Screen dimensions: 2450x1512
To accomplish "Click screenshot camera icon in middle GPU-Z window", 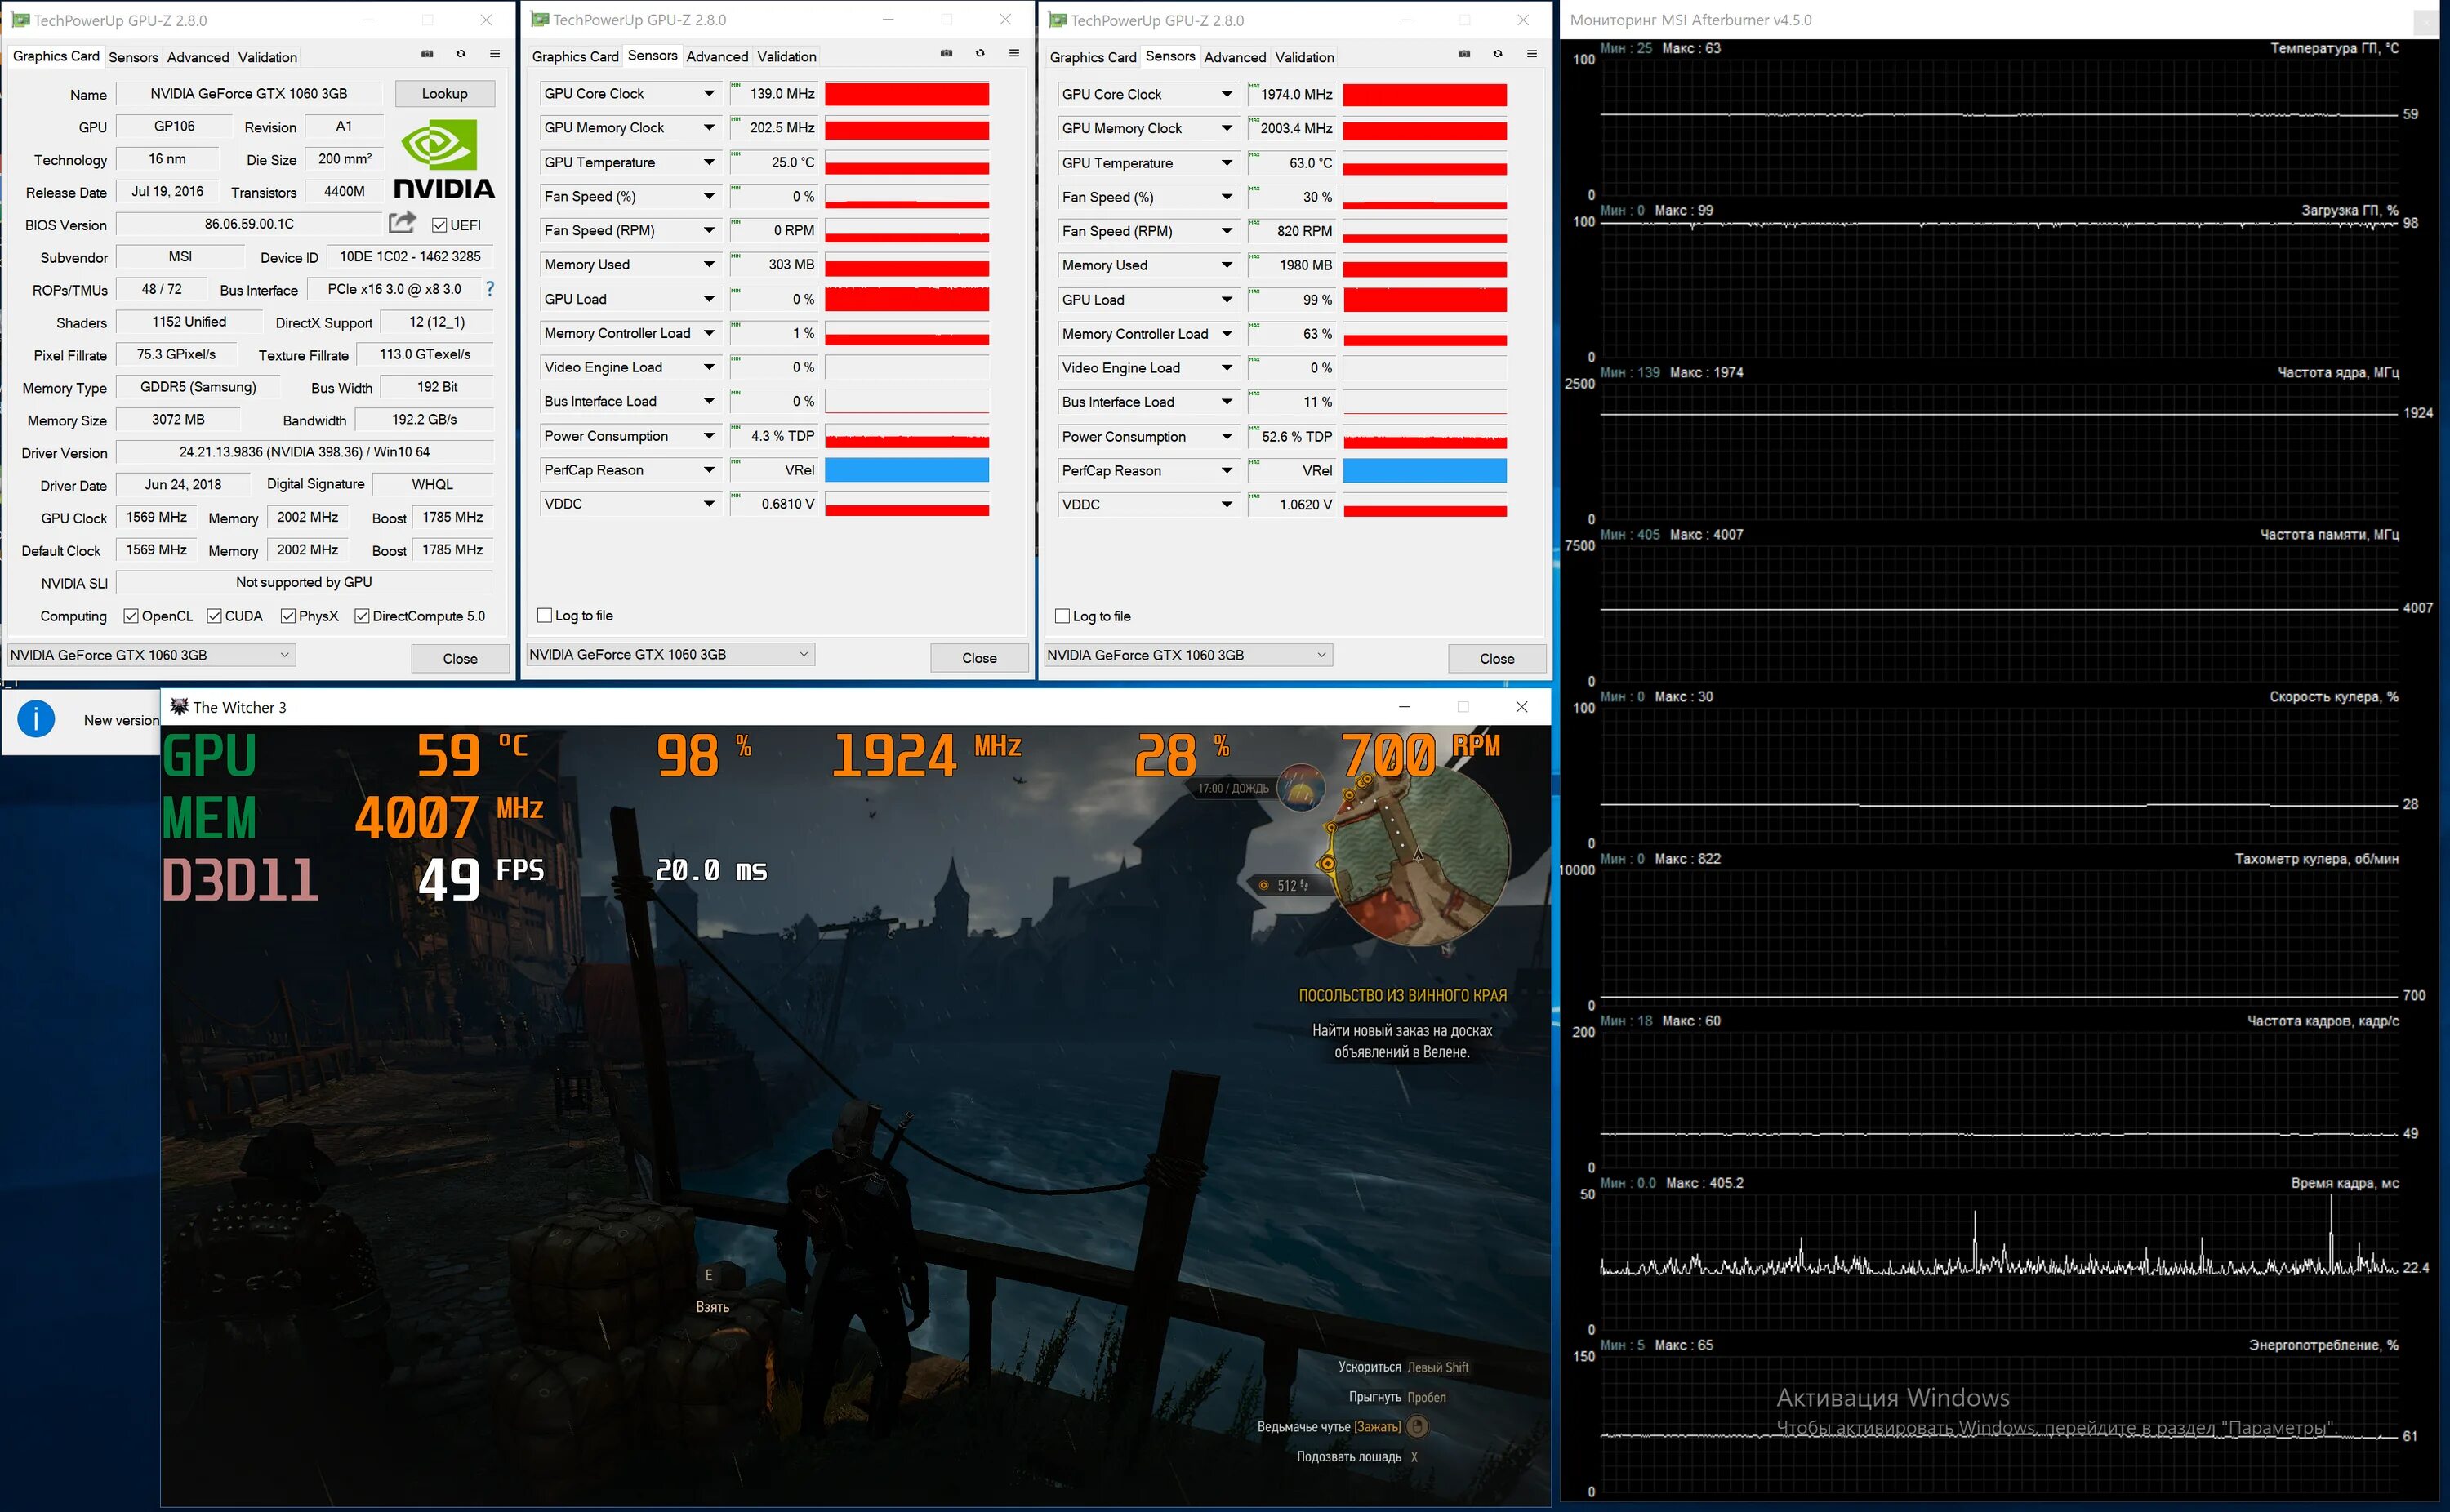I will point(946,53).
